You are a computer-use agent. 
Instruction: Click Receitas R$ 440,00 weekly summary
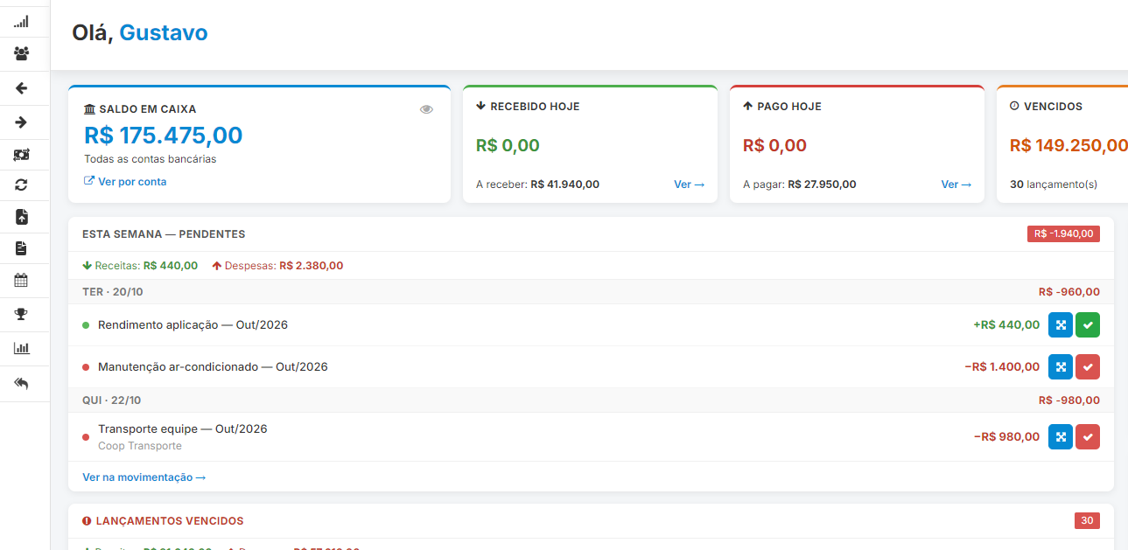pos(140,266)
